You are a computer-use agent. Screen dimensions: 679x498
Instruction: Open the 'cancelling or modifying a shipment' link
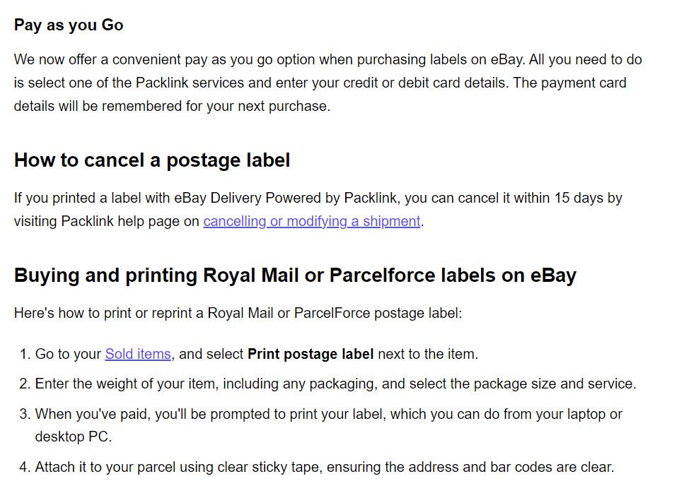click(x=311, y=221)
